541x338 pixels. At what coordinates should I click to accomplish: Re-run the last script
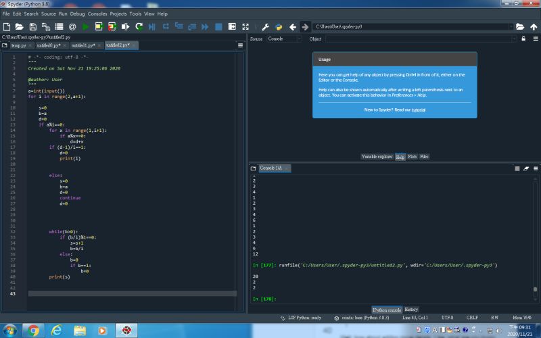tap(139, 26)
